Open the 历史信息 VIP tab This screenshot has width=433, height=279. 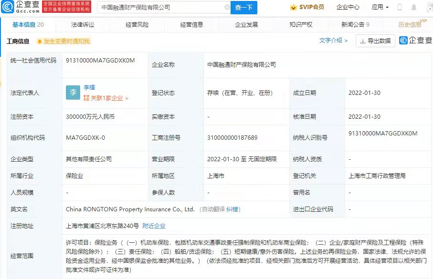tap(411, 25)
